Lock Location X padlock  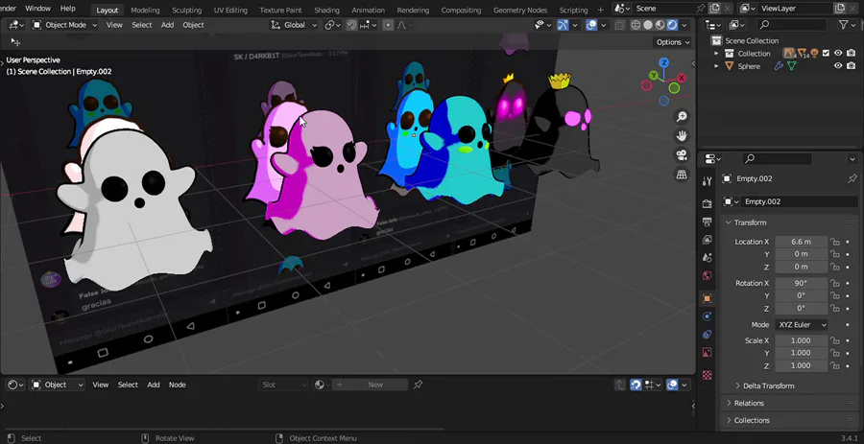point(835,242)
